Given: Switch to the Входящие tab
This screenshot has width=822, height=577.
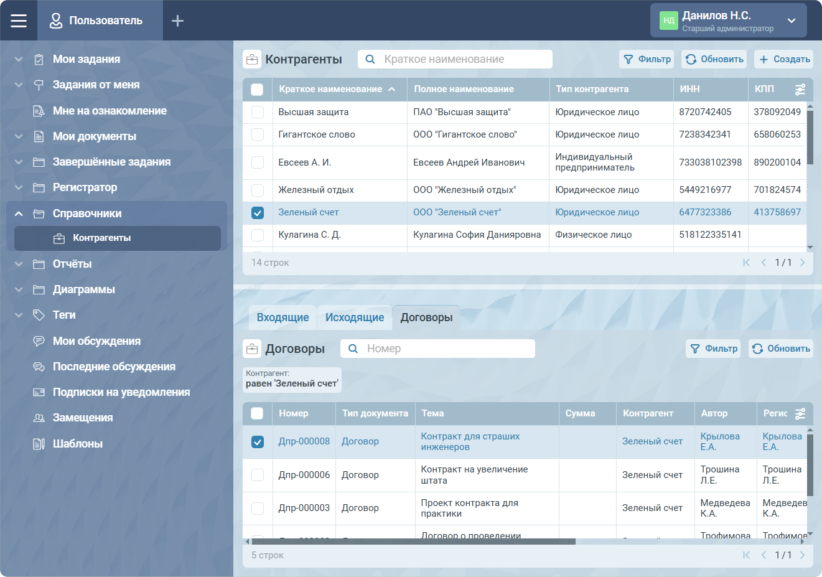Looking at the screenshot, I should (x=283, y=317).
